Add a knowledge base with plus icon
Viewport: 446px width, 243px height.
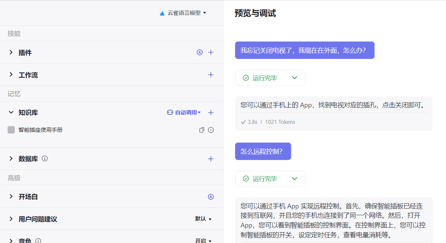click(211, 113)
